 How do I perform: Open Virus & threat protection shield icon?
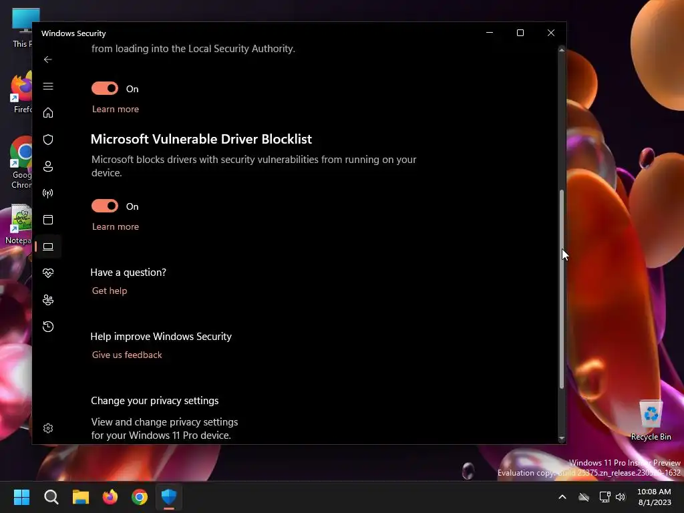click(48, 140)
